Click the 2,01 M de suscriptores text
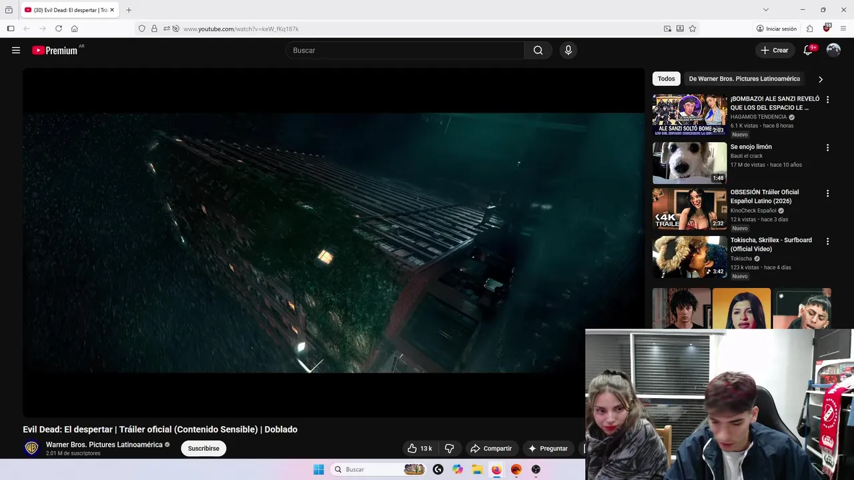854x480 pixels. [x=73, y=453]
